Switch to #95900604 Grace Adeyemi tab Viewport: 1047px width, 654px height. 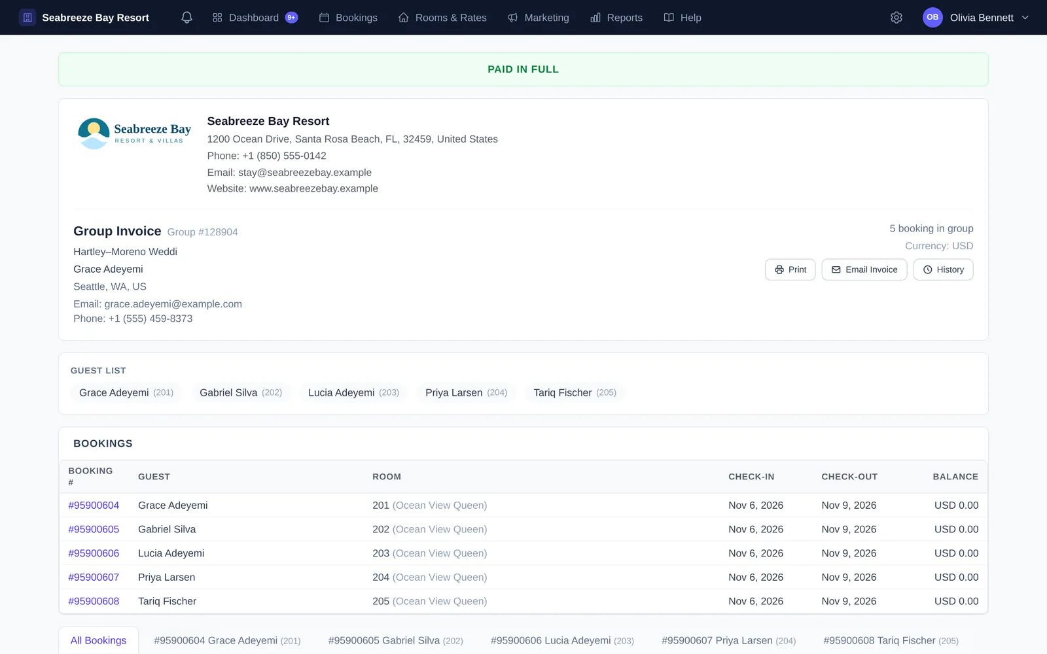click(227, 640)
